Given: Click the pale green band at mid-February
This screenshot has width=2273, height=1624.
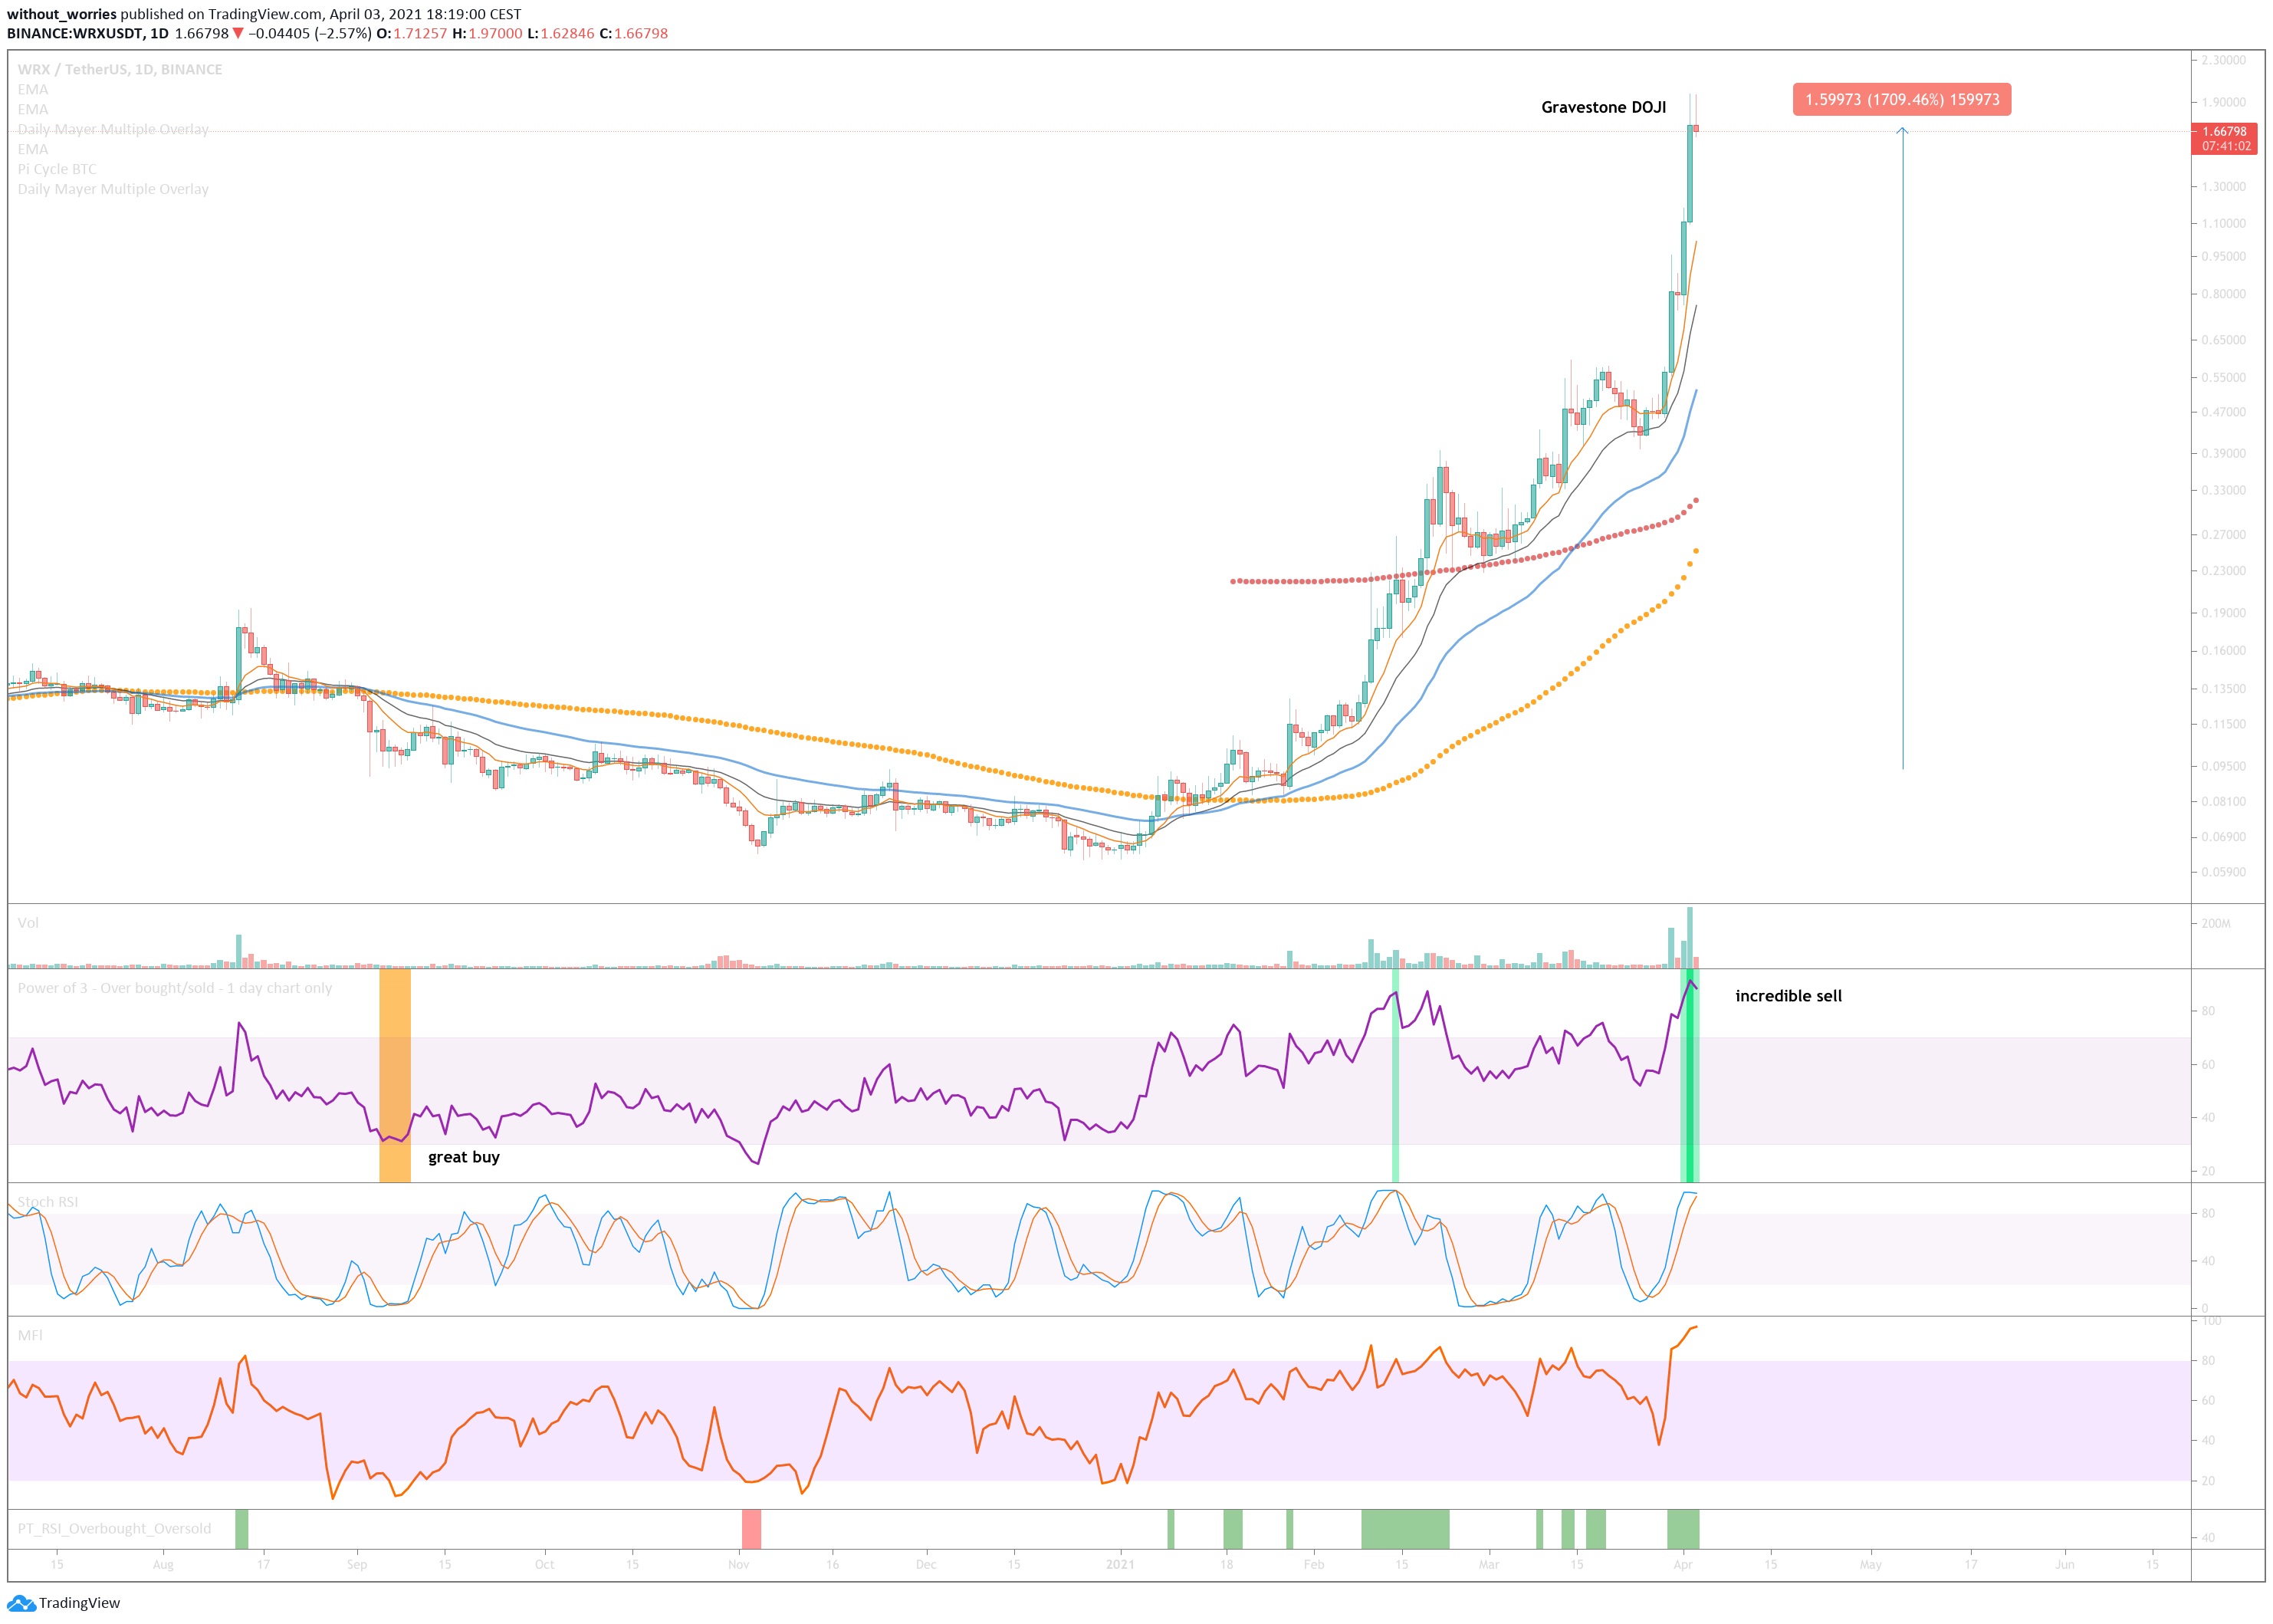Looking at the screenshot, I should [x=1395, y=1075].
